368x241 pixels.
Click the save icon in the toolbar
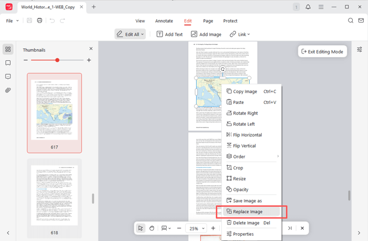pyautogui.click(x=29, y=20)
